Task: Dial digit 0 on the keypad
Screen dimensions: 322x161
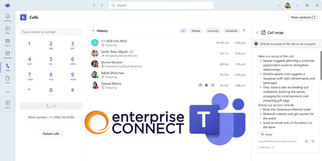Action: pos(51,91)
